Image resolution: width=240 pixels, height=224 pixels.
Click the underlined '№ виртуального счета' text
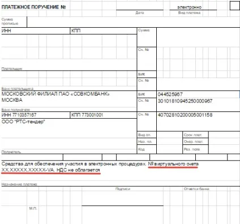(173, 164)
